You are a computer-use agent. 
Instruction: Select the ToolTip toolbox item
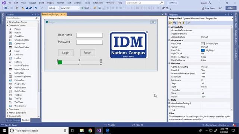[18, 98]
